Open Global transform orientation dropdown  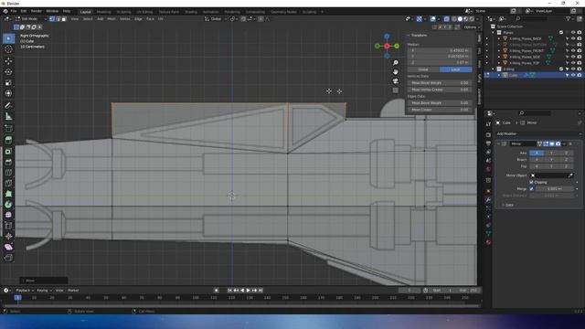tap(216, 18)
